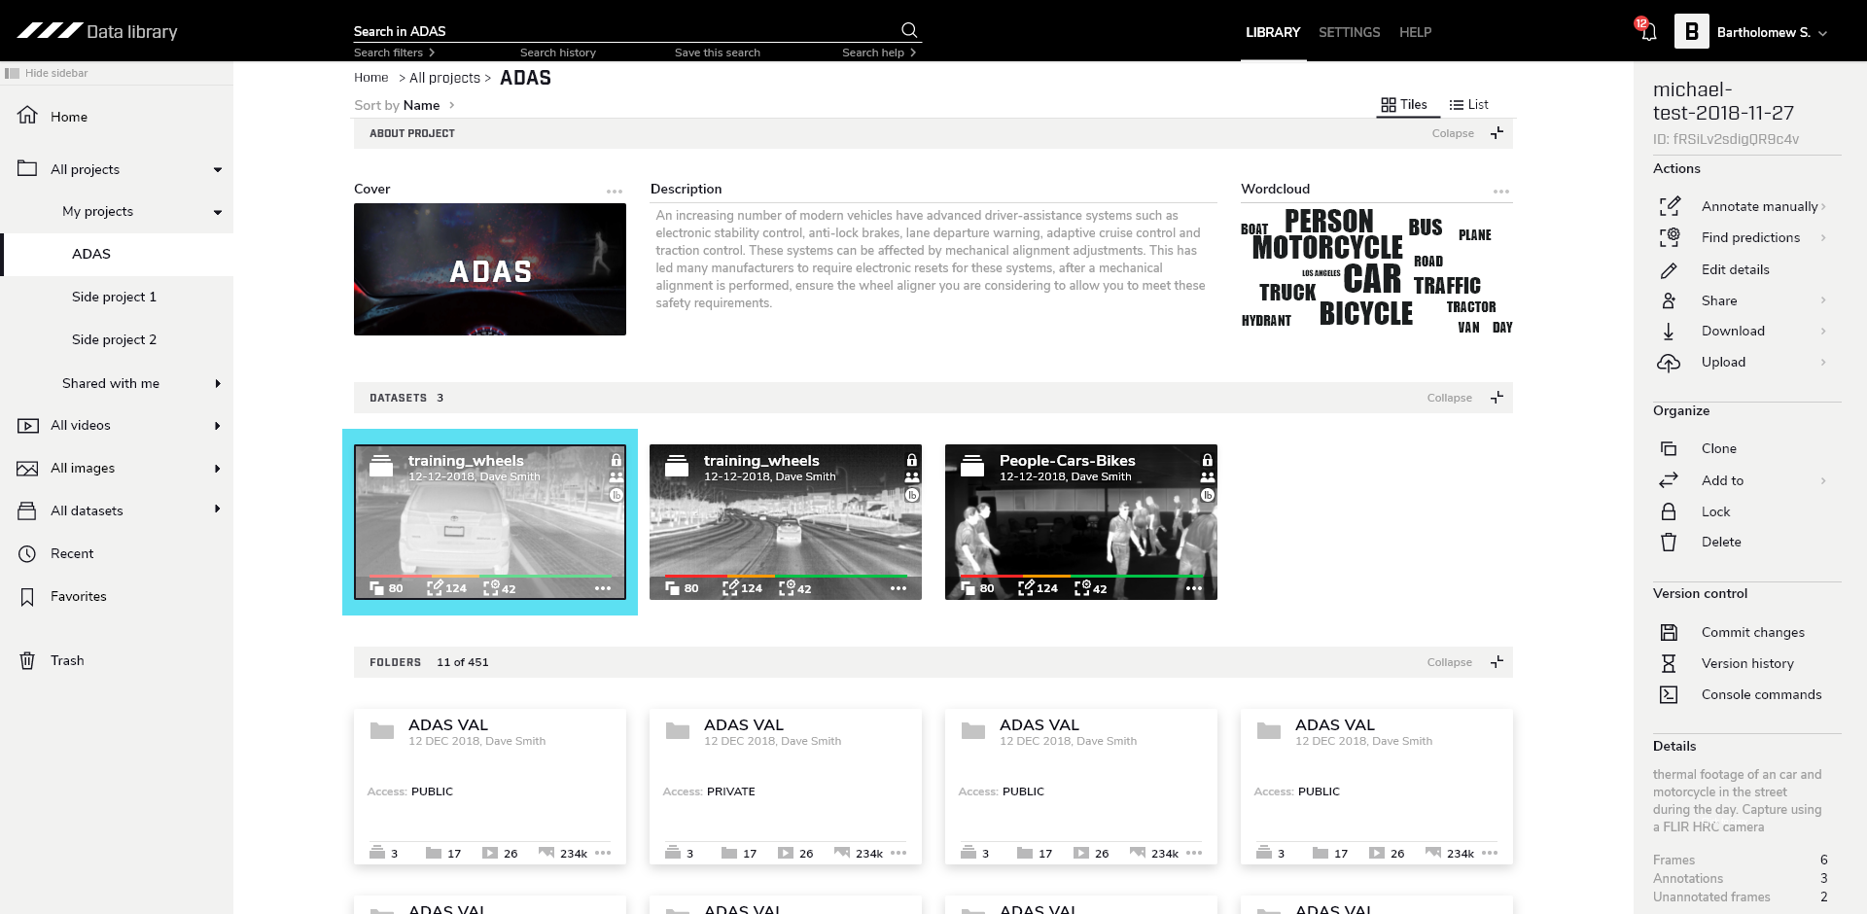Click the notification bell icon
This screenshot has width=1867, height=914.
(1648, 32)
